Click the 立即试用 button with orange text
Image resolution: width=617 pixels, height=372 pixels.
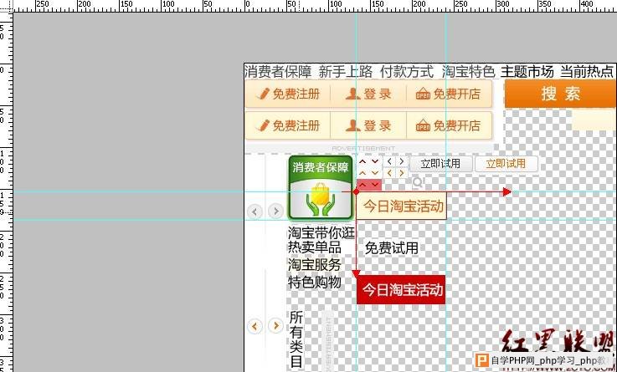[506, 164]
